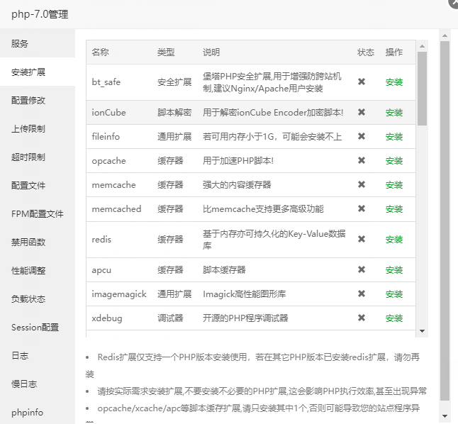Click dialog scrollbar up arrow
This screenshot has width=458, height=424.
(x=445, y=35)
